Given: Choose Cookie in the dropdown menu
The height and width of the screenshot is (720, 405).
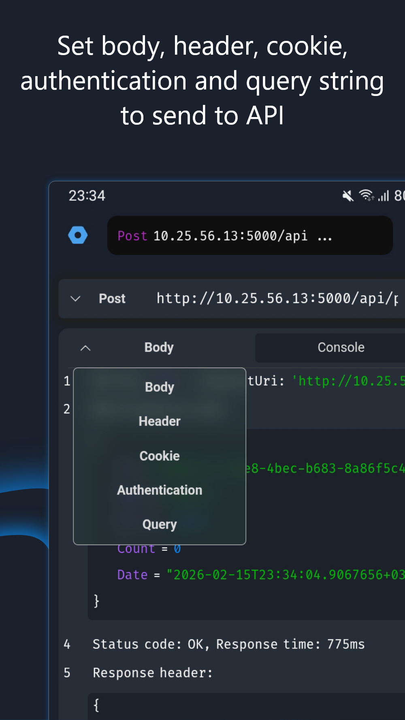Looking at the screenshot, I should 160,456.
